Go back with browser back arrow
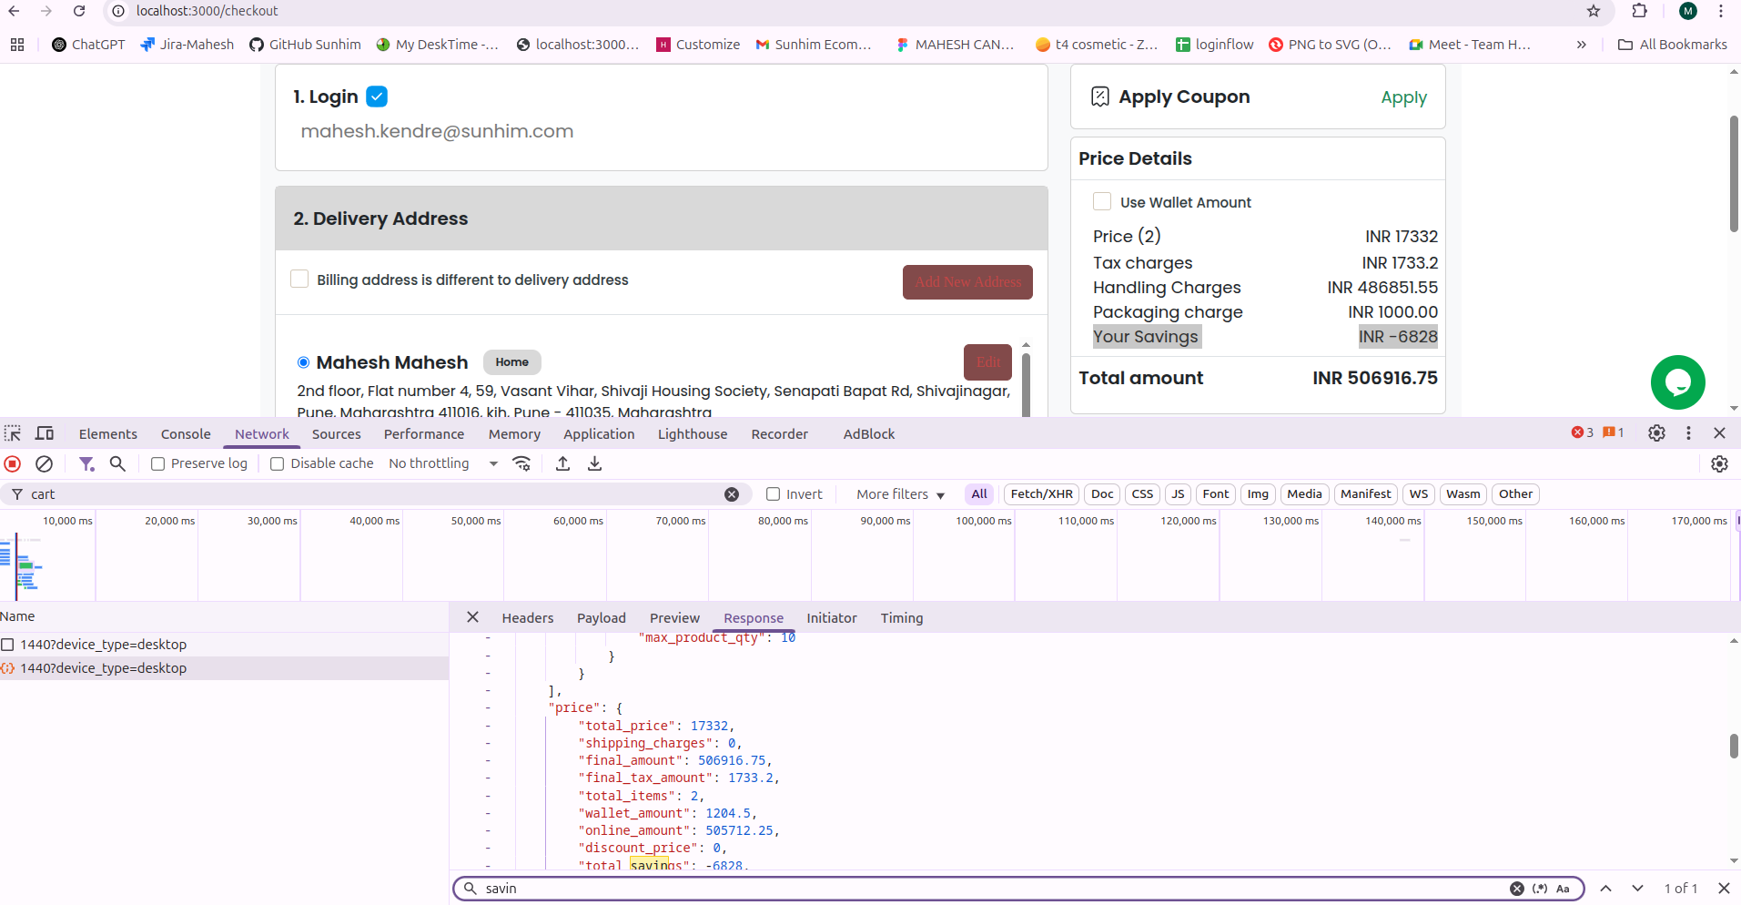The image size is (1741, 905). click(x=14, y=11)
